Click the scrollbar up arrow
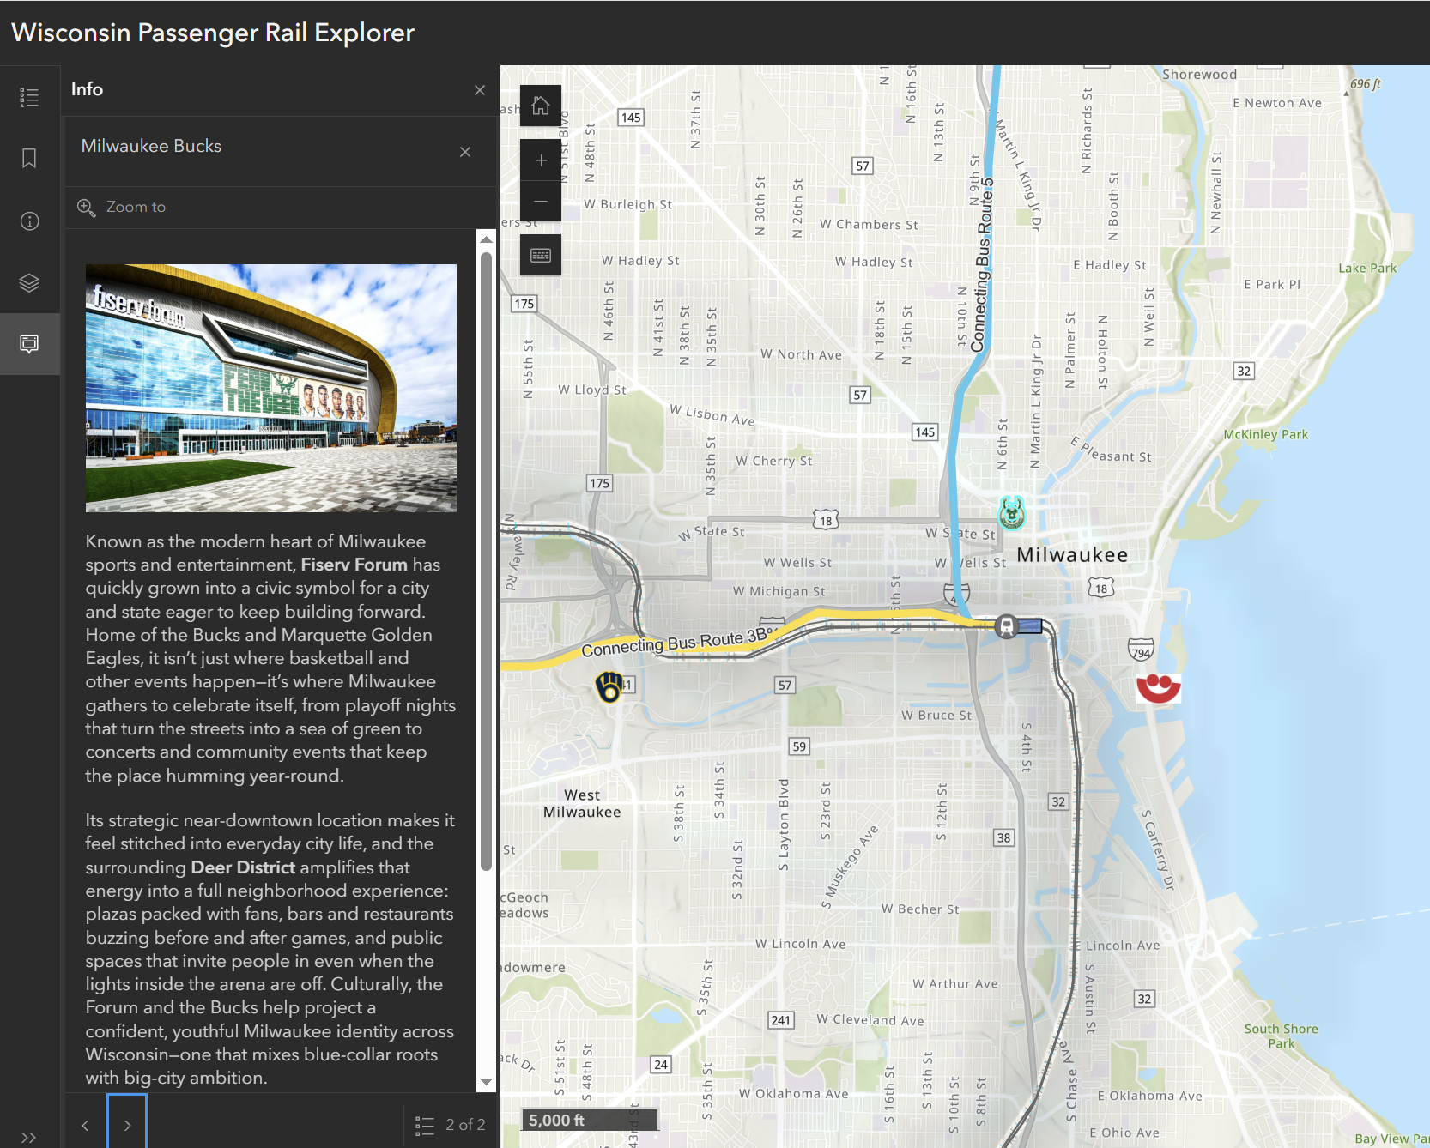Image resolution: width=1430 pixels, height=1148 pixels. tap(486, 239)
